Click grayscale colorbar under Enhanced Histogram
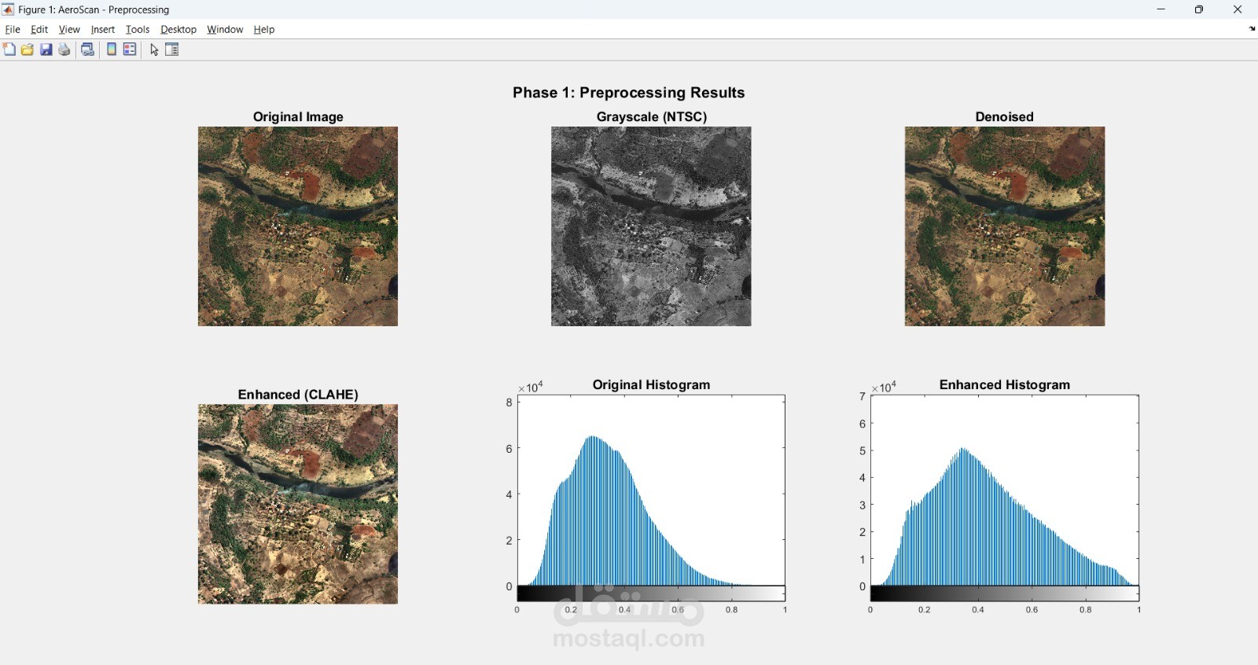Screen dimensions: 1258x665 click(1005, 593)
